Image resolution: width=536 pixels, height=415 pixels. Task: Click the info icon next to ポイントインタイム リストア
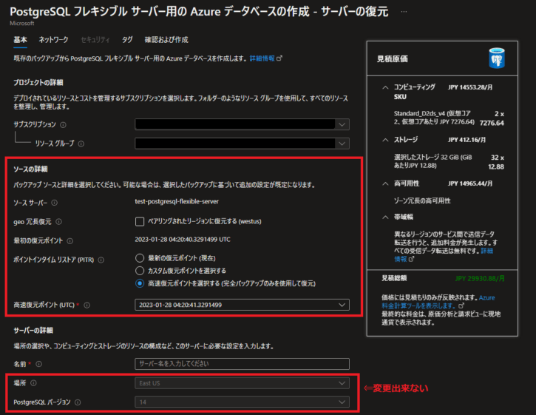[101, 260]
